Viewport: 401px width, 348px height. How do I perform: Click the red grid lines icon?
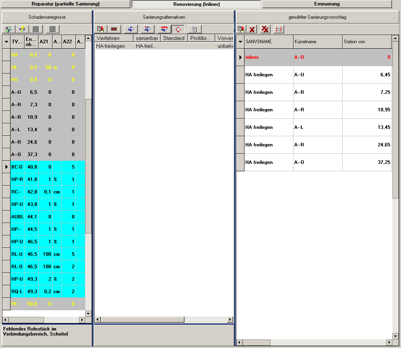(278, 29)
